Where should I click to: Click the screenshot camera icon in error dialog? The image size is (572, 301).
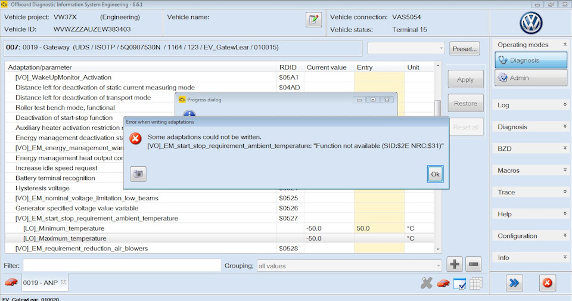point(138,173)
